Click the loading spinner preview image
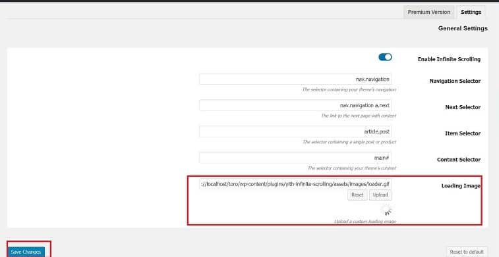 (386, 210)
